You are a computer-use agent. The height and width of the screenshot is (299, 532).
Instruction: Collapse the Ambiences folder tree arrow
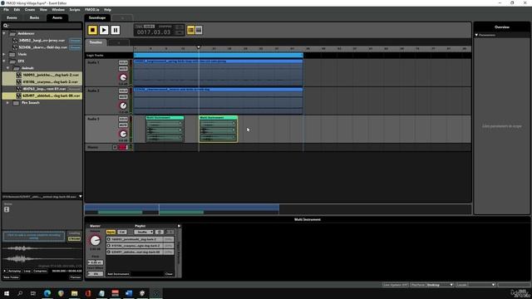[4, 33]
